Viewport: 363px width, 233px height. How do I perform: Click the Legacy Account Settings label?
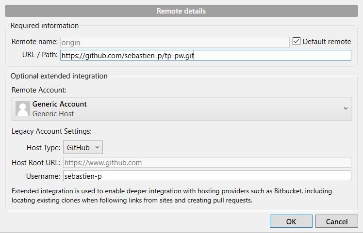pos(51,131)
